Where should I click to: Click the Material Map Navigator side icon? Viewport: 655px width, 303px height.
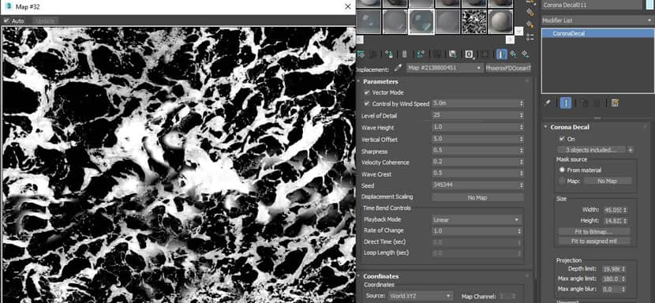click(x=530, y=37)
